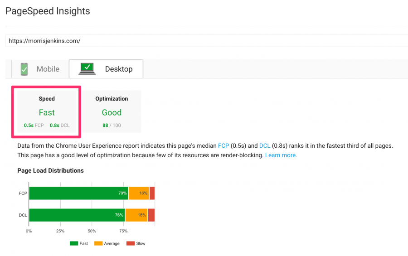Click the orange Average legend swatch
Screen dimensions: 408x256
click(x=98, y=243)
